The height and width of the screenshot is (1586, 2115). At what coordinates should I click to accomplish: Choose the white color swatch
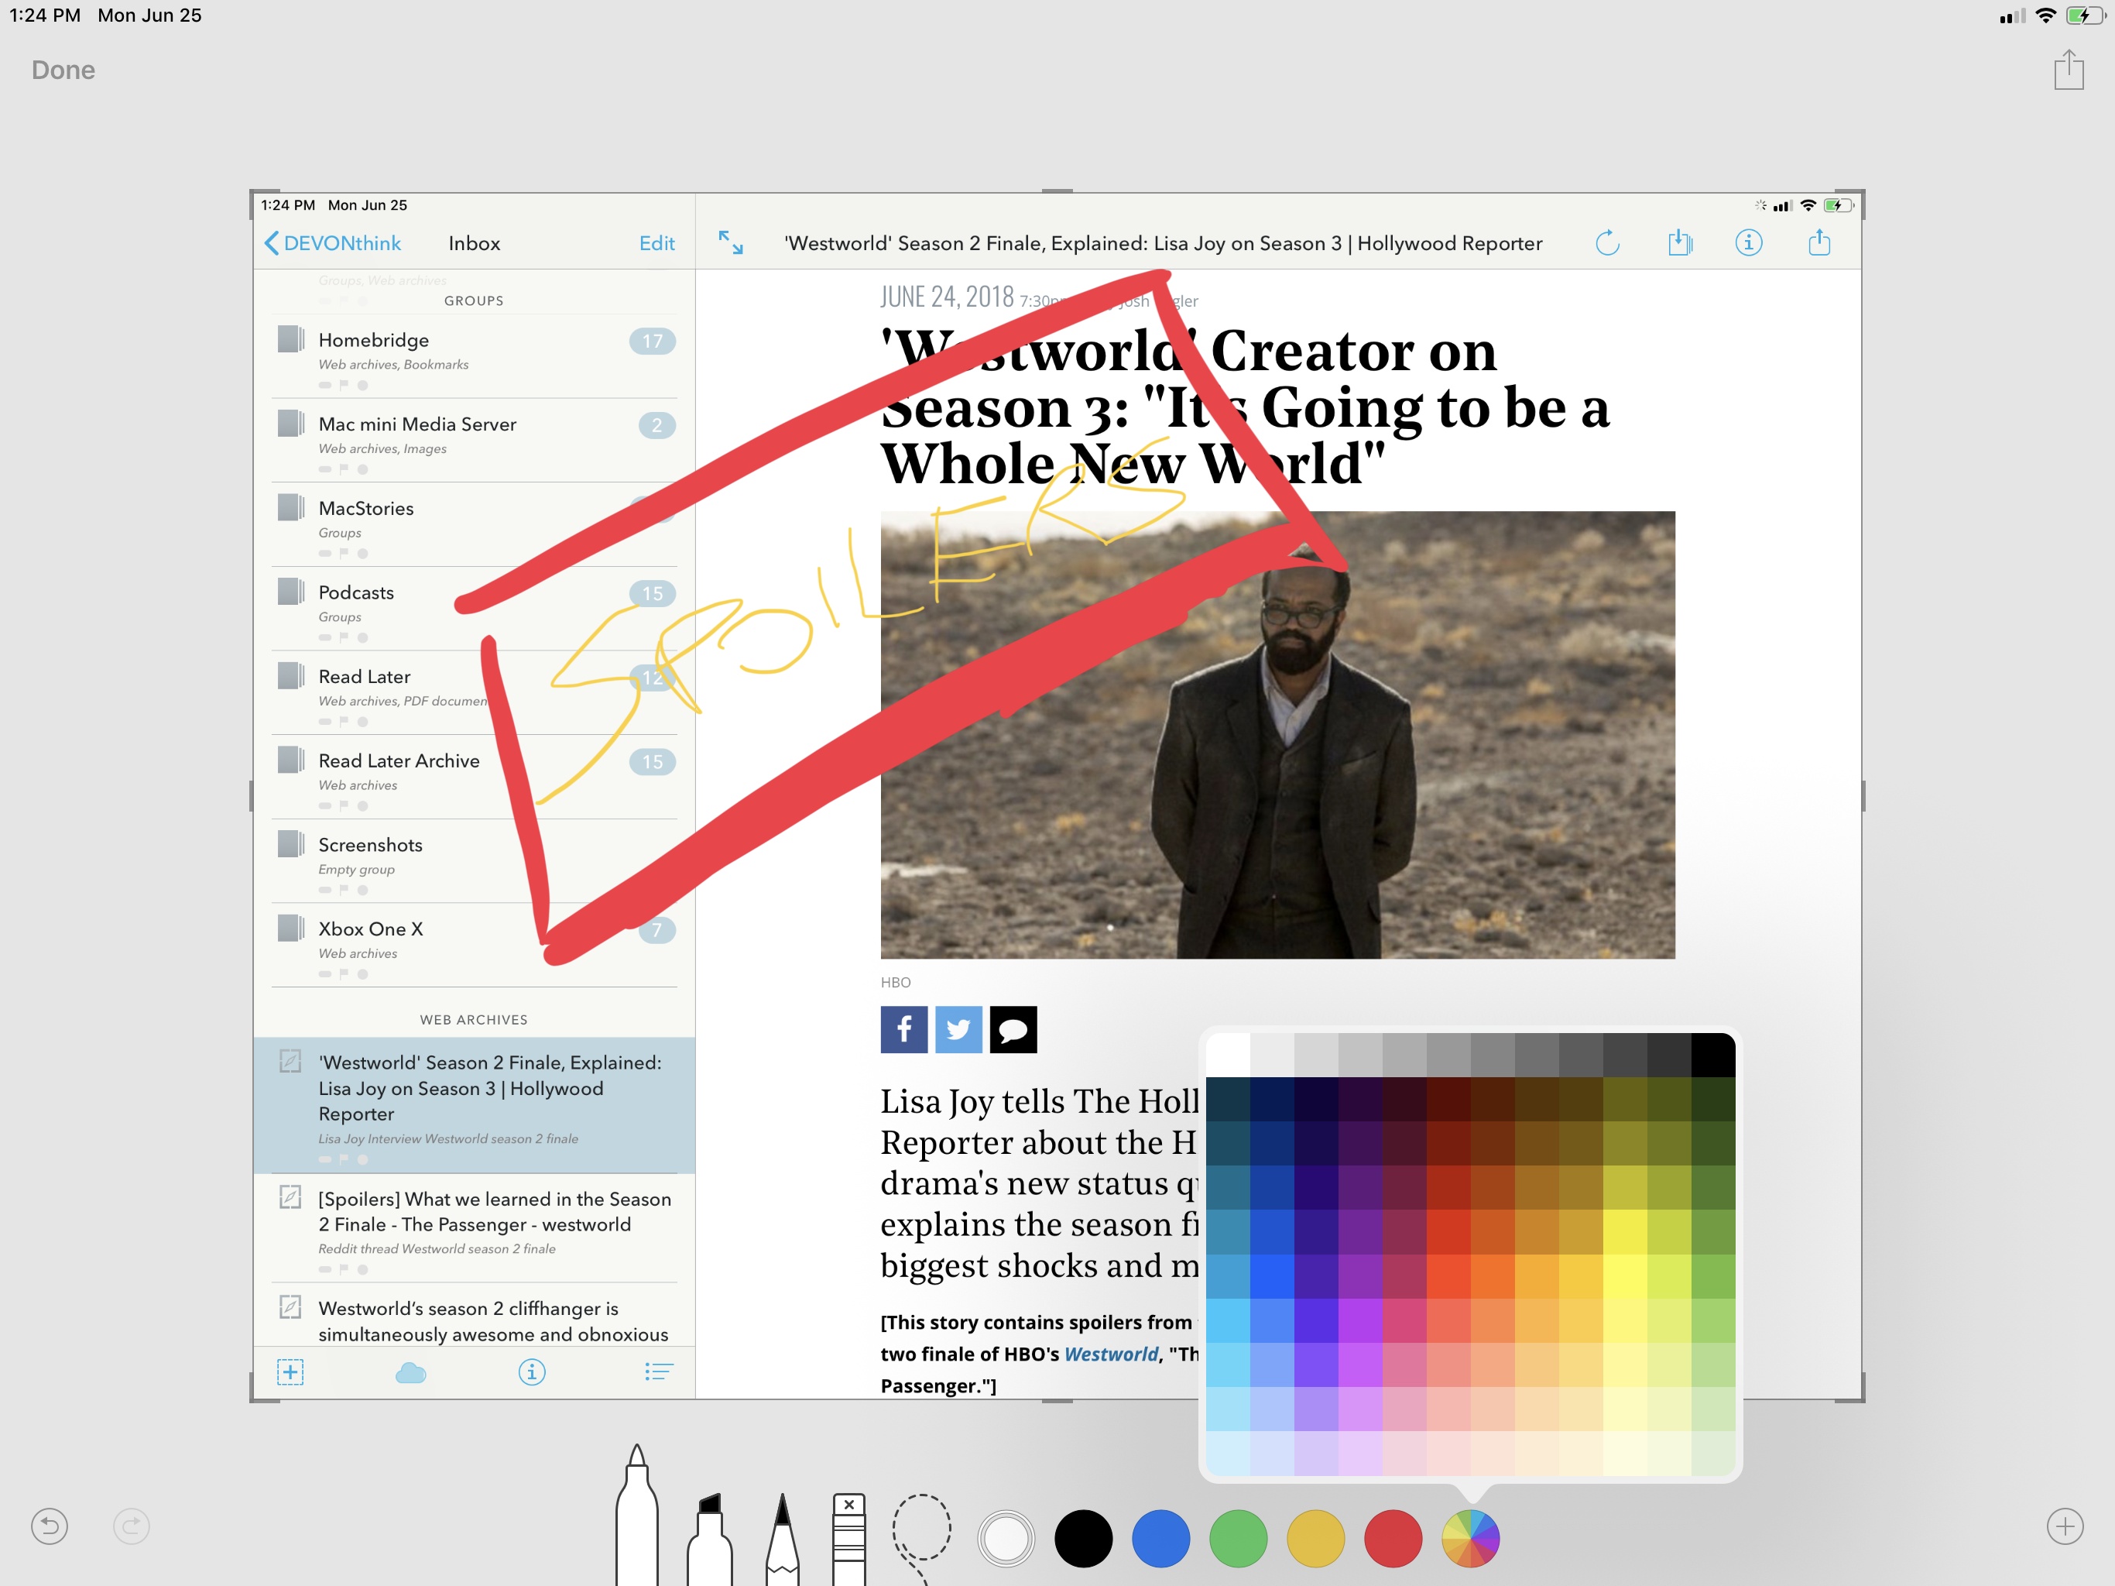coord(1006,1538)
